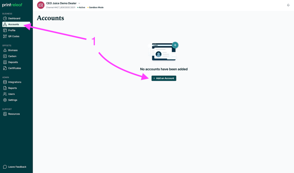Click the CEO Juice Demo Dealer name

[x=61, y=4]
